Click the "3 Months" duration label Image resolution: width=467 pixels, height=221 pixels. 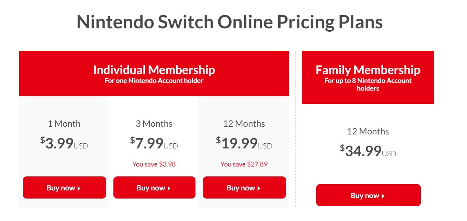coord(154,124)
